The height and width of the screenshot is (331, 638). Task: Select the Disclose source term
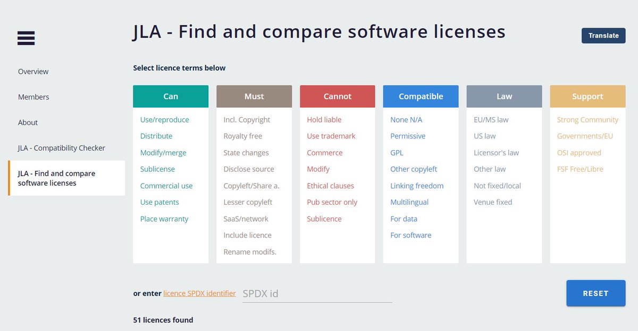point(249,169)
